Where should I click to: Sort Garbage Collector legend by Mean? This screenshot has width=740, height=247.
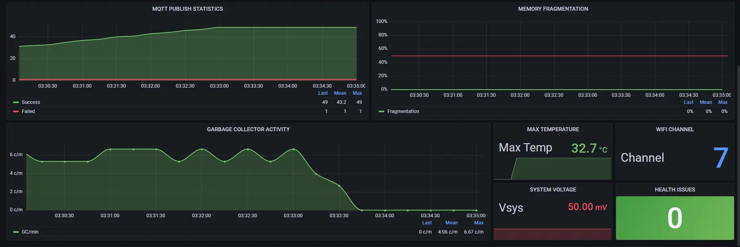[451, 223]
